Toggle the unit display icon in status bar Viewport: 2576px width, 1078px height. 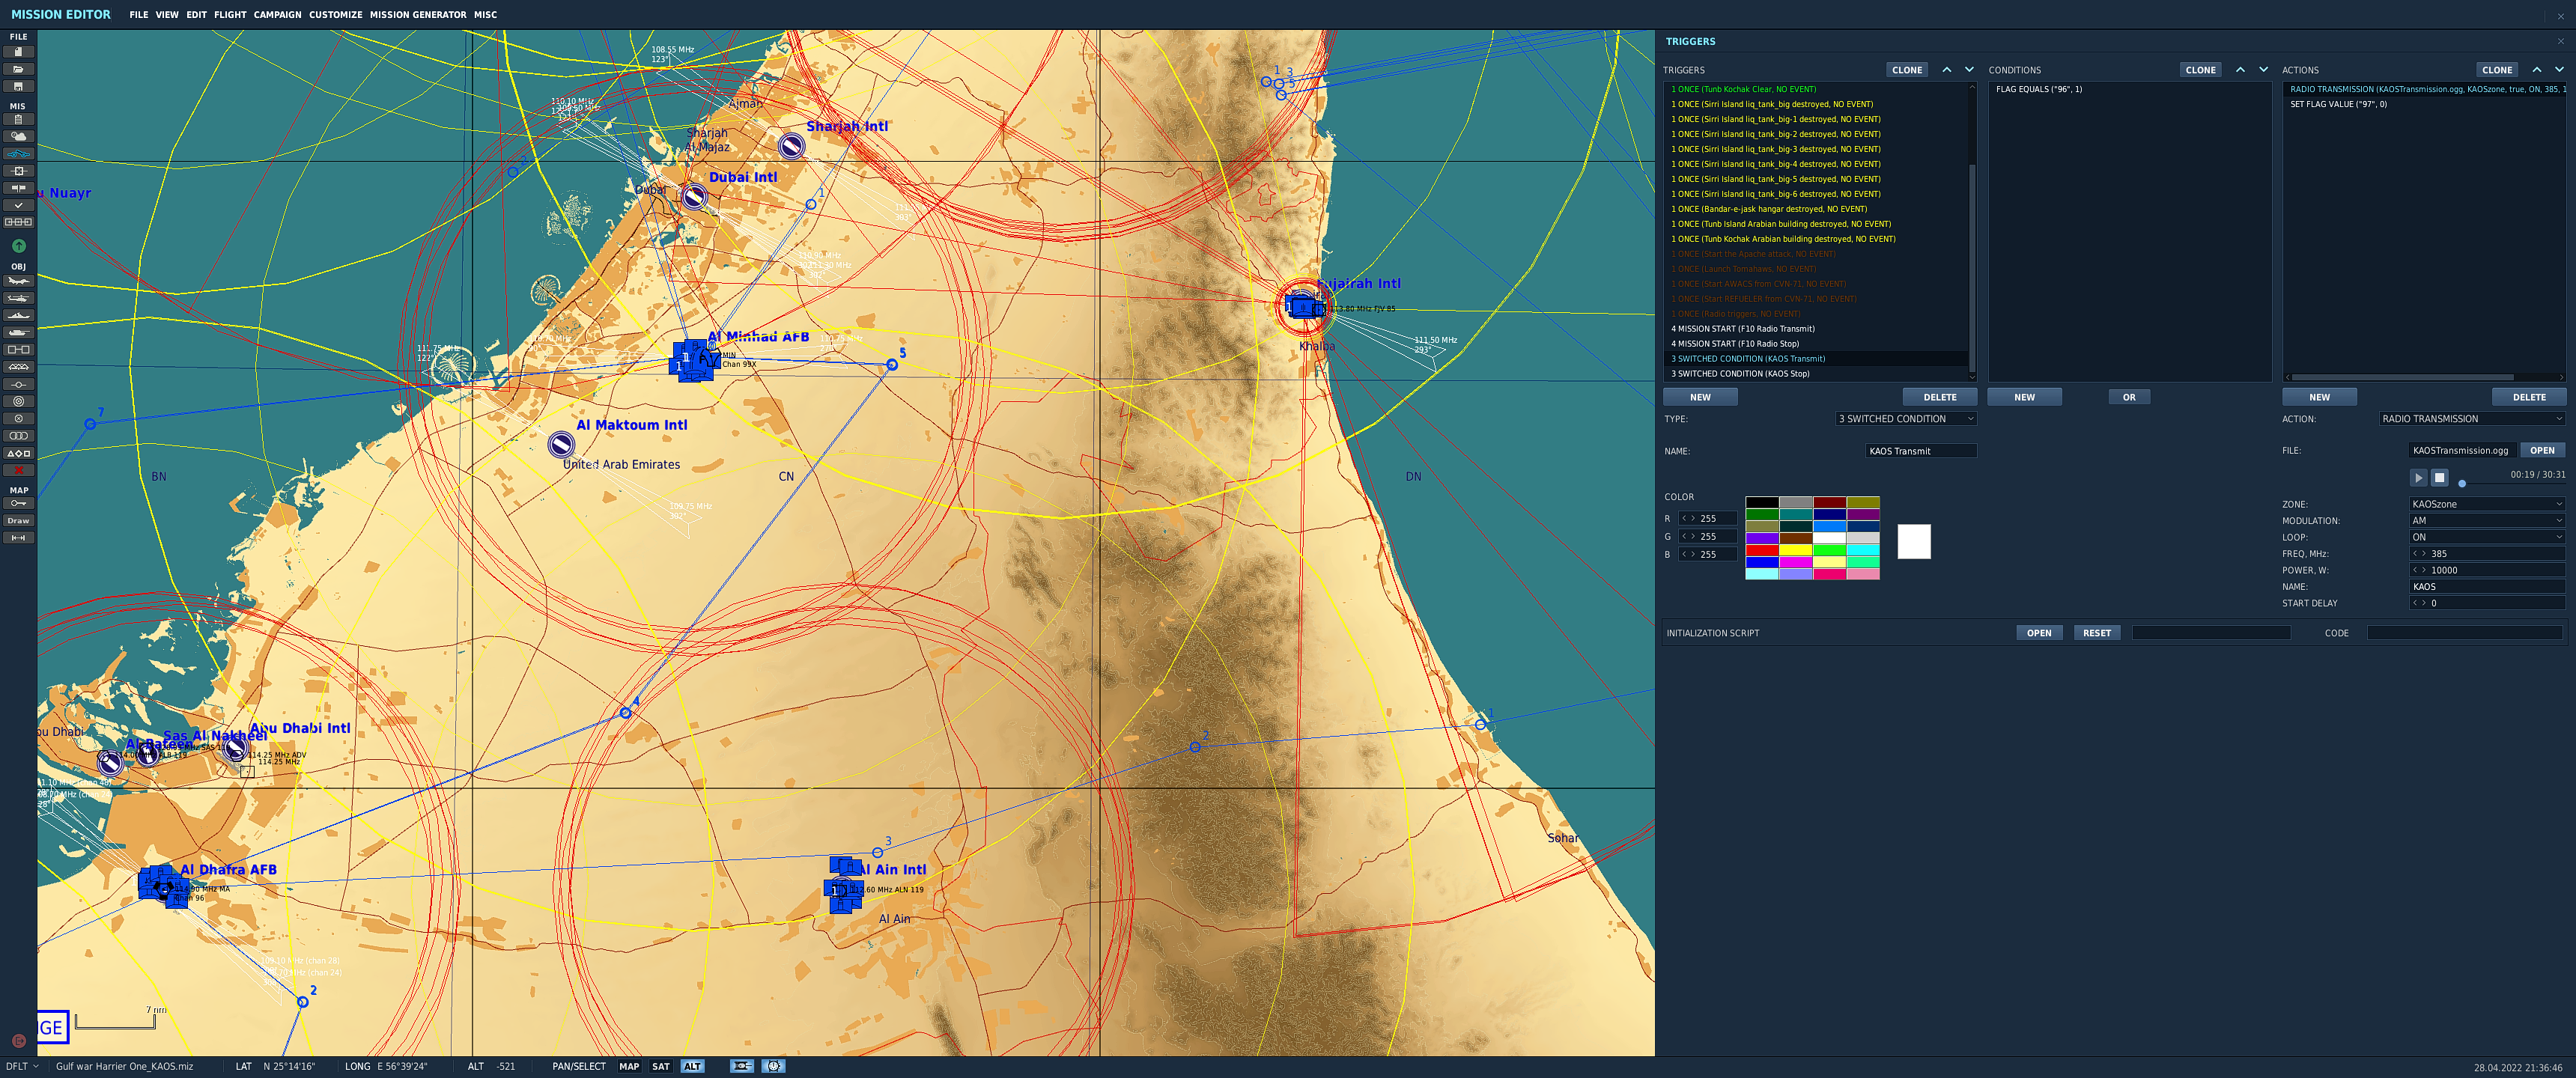point(741,1066)
